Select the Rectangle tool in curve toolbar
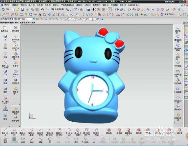The width and height of the screenshot is (188, 146). (x=22, y=14)
